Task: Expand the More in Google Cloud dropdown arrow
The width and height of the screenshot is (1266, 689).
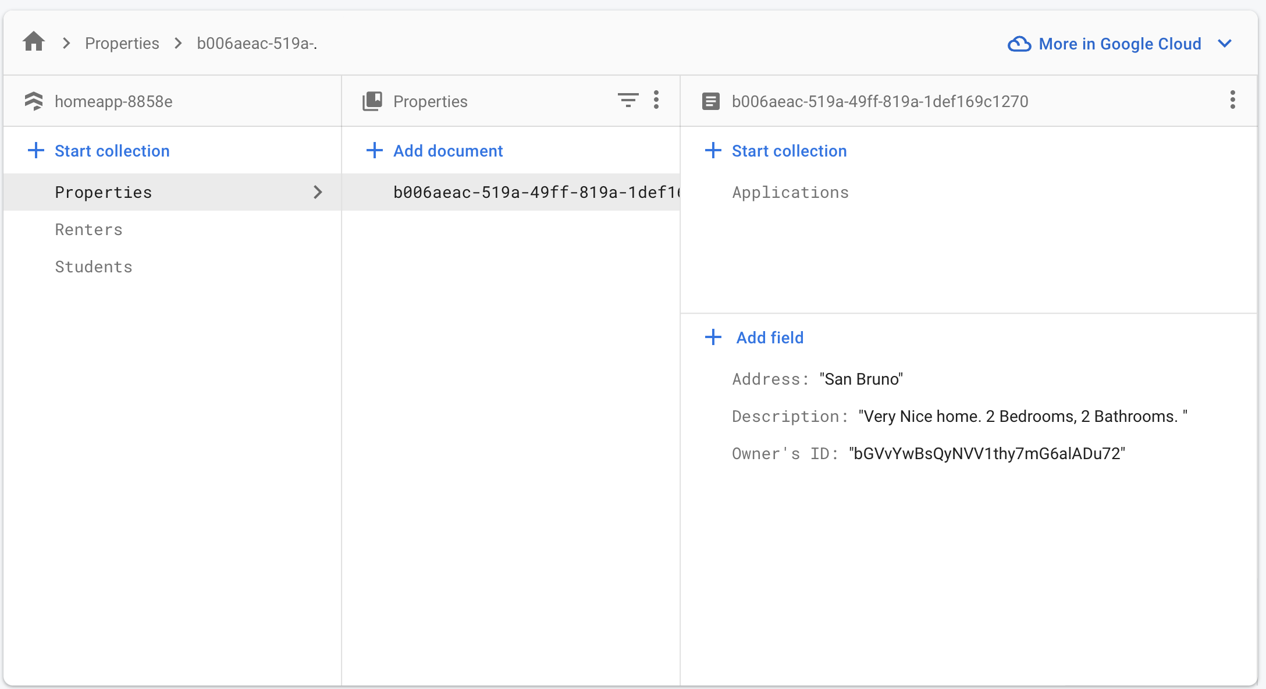Action: pos(1225,44)
